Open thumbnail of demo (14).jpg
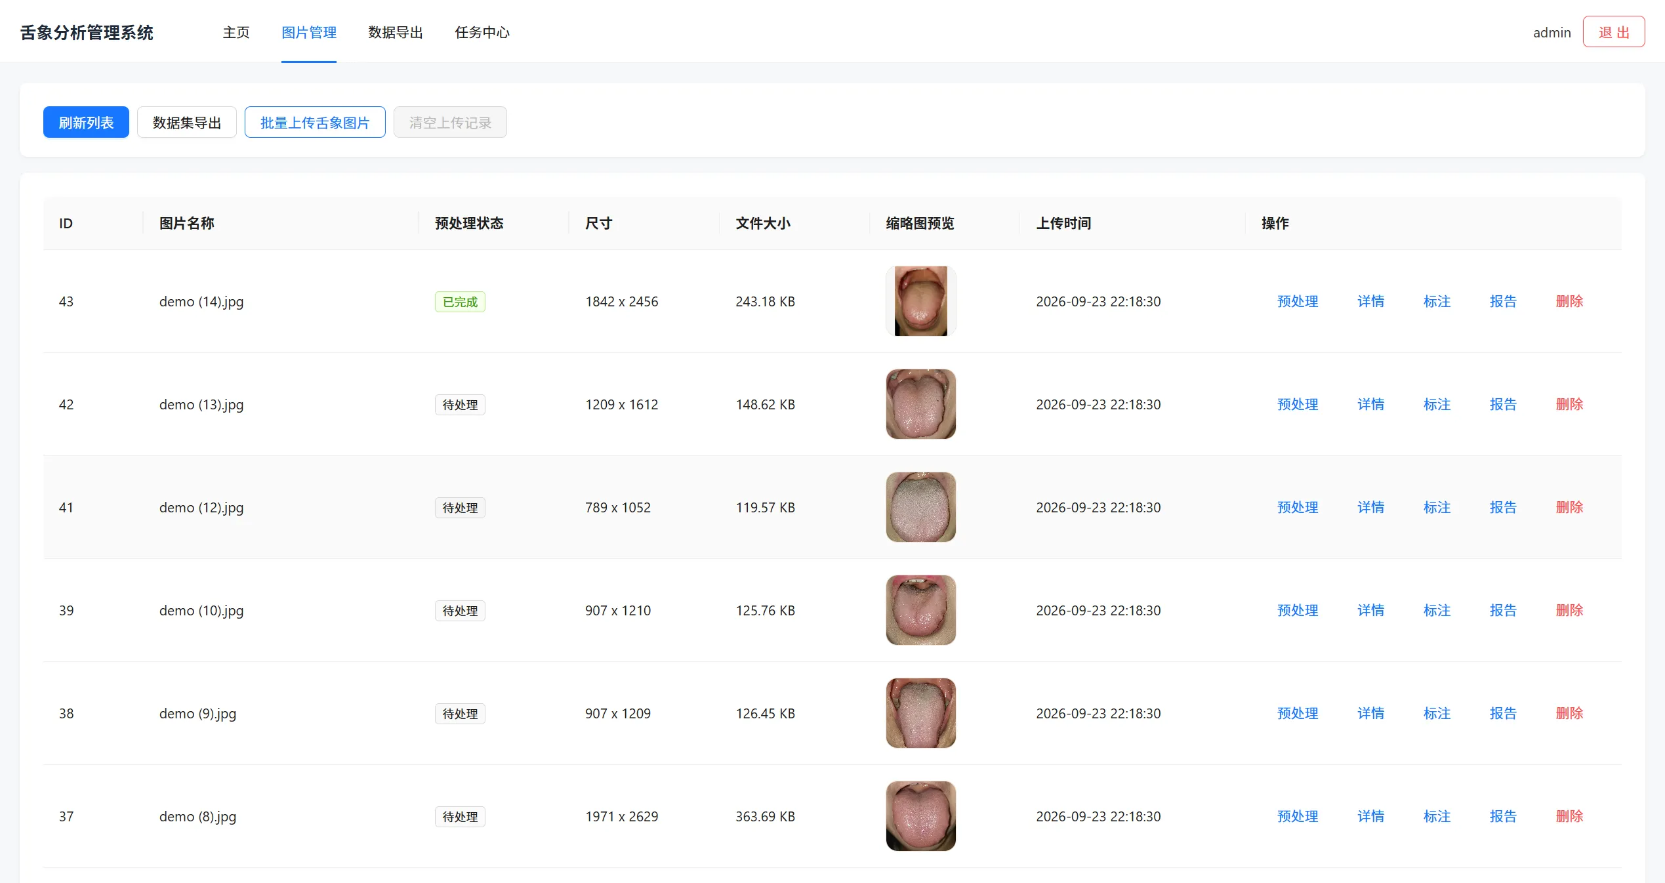Screen dimensions: 1665x883 click(x=921, y=301)
